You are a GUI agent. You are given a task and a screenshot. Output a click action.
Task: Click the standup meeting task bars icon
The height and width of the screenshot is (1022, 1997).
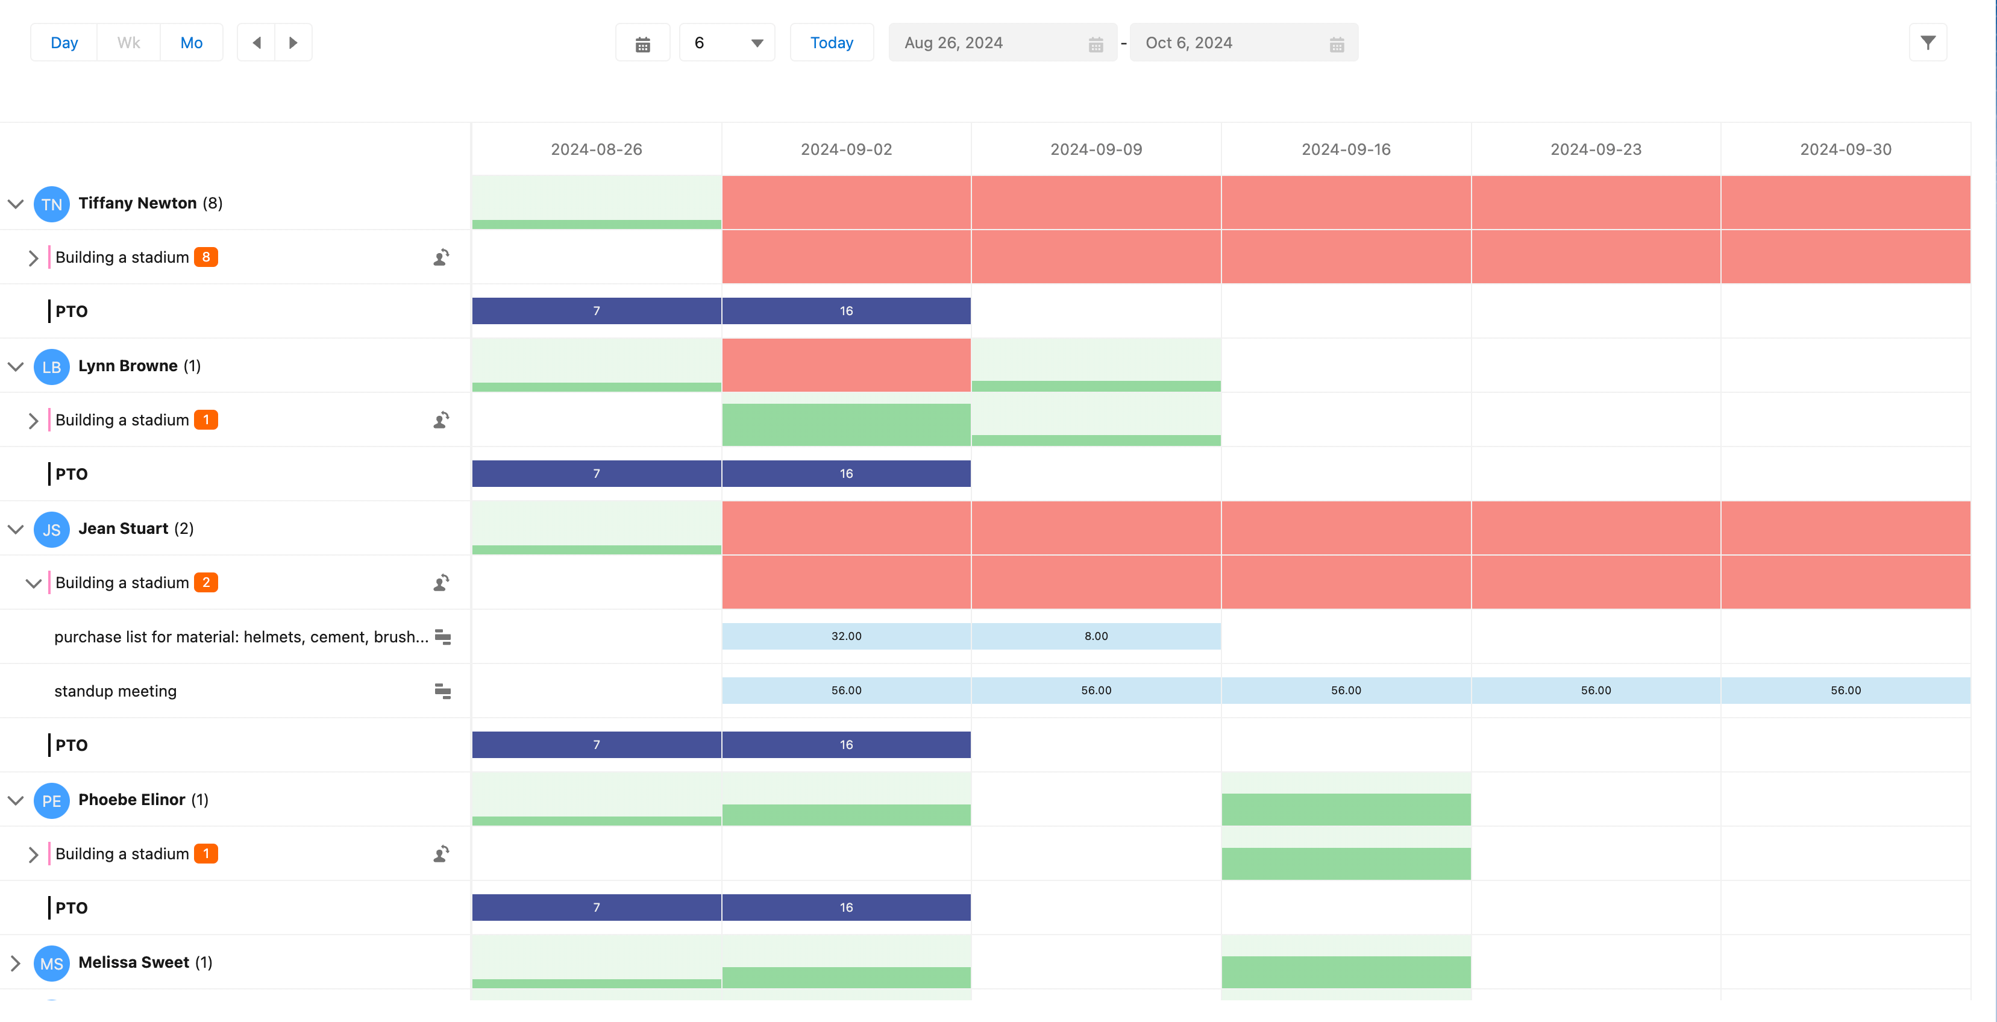point(443,691)
